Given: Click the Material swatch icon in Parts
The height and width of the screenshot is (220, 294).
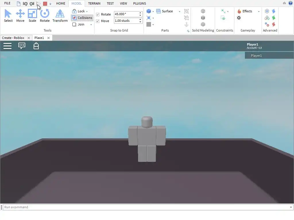Looking at the screenshot, I should [149, 18].
